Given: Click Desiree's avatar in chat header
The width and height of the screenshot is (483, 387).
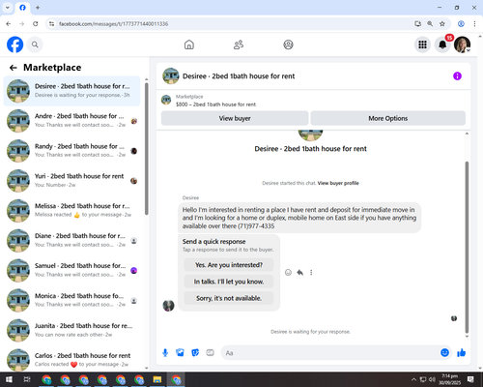Looking at the screenshot, I should click(171, 76).
